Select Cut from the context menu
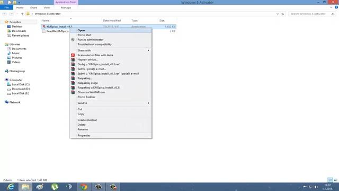The image size is (339, 191). 111,109
